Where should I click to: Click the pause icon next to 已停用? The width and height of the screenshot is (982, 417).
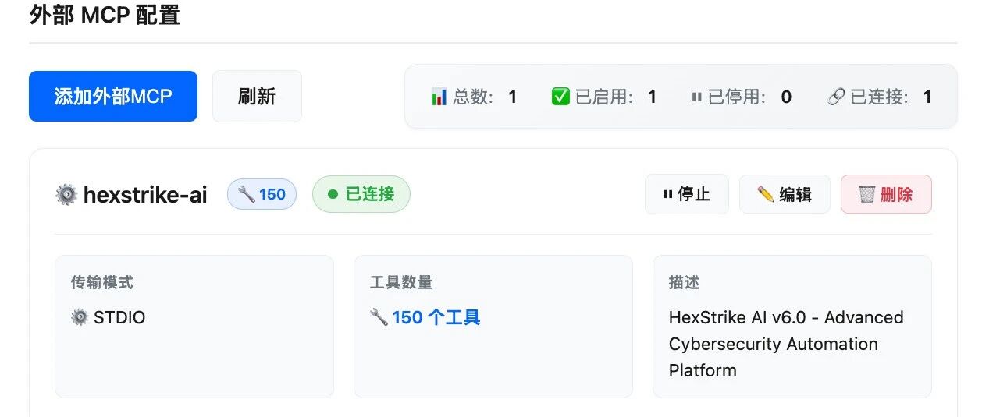pos(696,97)
